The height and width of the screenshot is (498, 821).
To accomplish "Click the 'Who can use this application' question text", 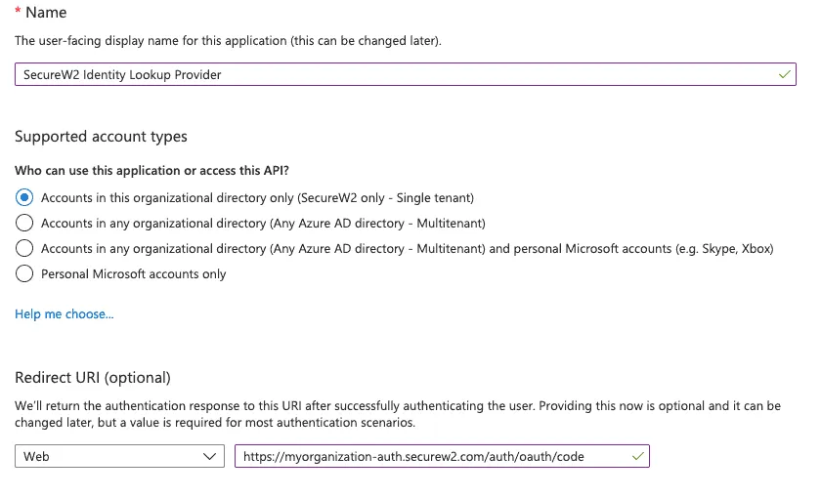I will pos(151,171).
